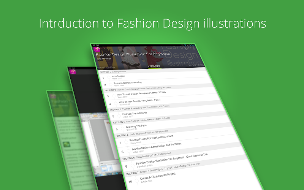Image resolution: width=304 pixels, height=190 pixels.
Task: Click SECTION 6 Class Resource List header
Action: (x=147, y=156)
